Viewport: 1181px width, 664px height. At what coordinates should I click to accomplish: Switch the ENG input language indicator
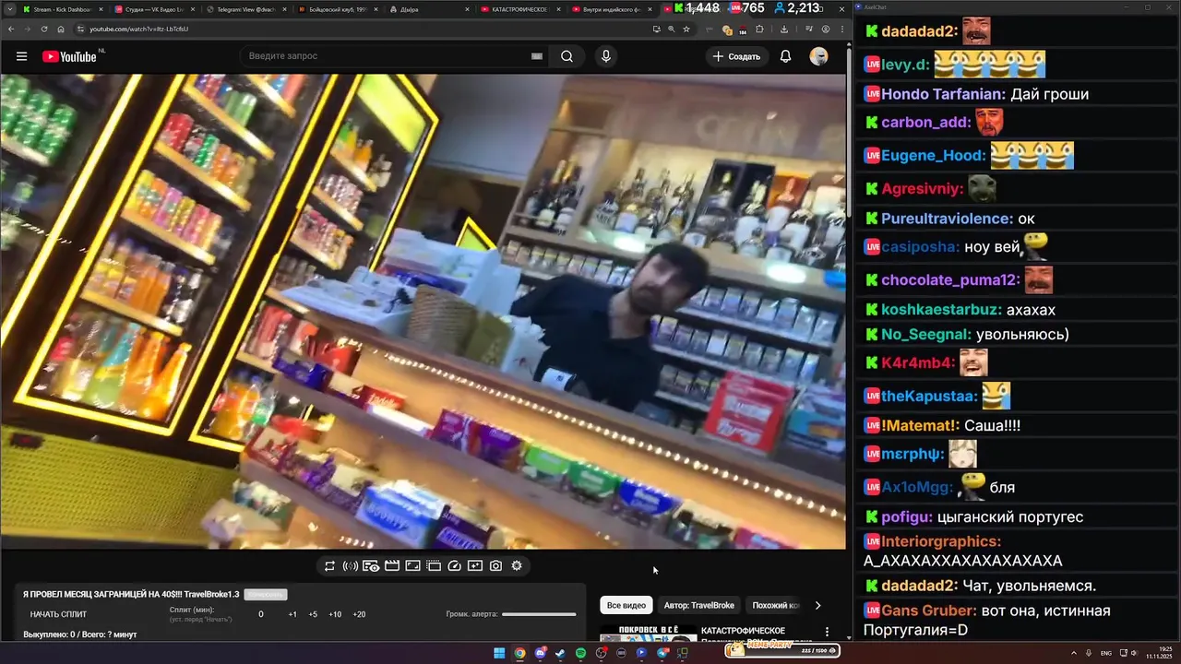tap(1106, 653)
